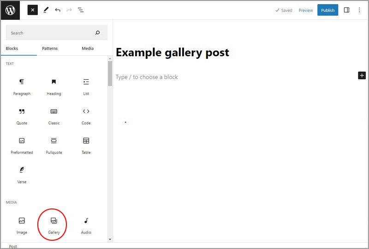The height and width of the screenshot is (249, 369).
Task: Insert a Heading block
Action: click(x=54, y=87)
